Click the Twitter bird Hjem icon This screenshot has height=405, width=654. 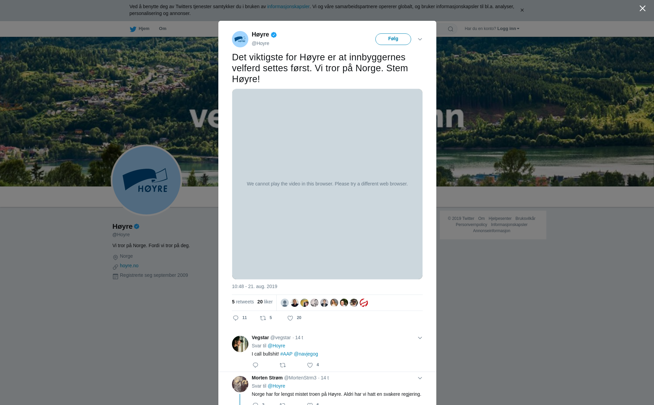(133, 29)
